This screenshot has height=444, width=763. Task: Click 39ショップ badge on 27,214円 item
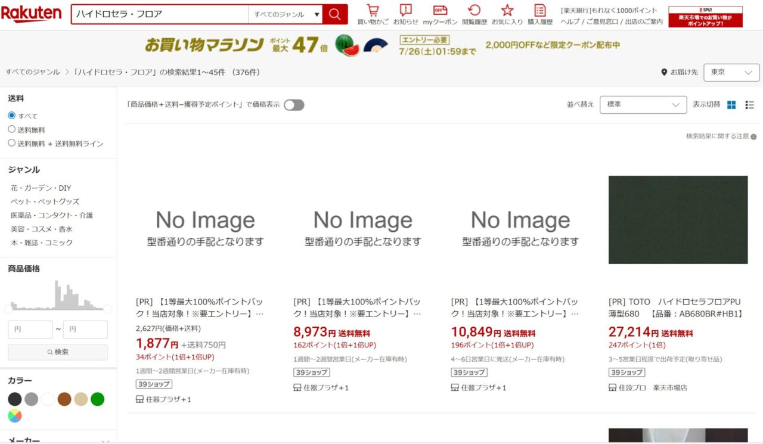click(626, 372)
